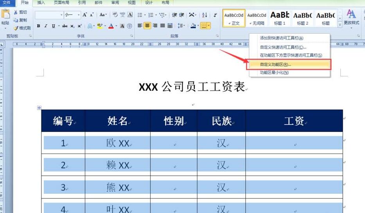365x213 pixels.
Task: Align text left
Action: point(140,25)
